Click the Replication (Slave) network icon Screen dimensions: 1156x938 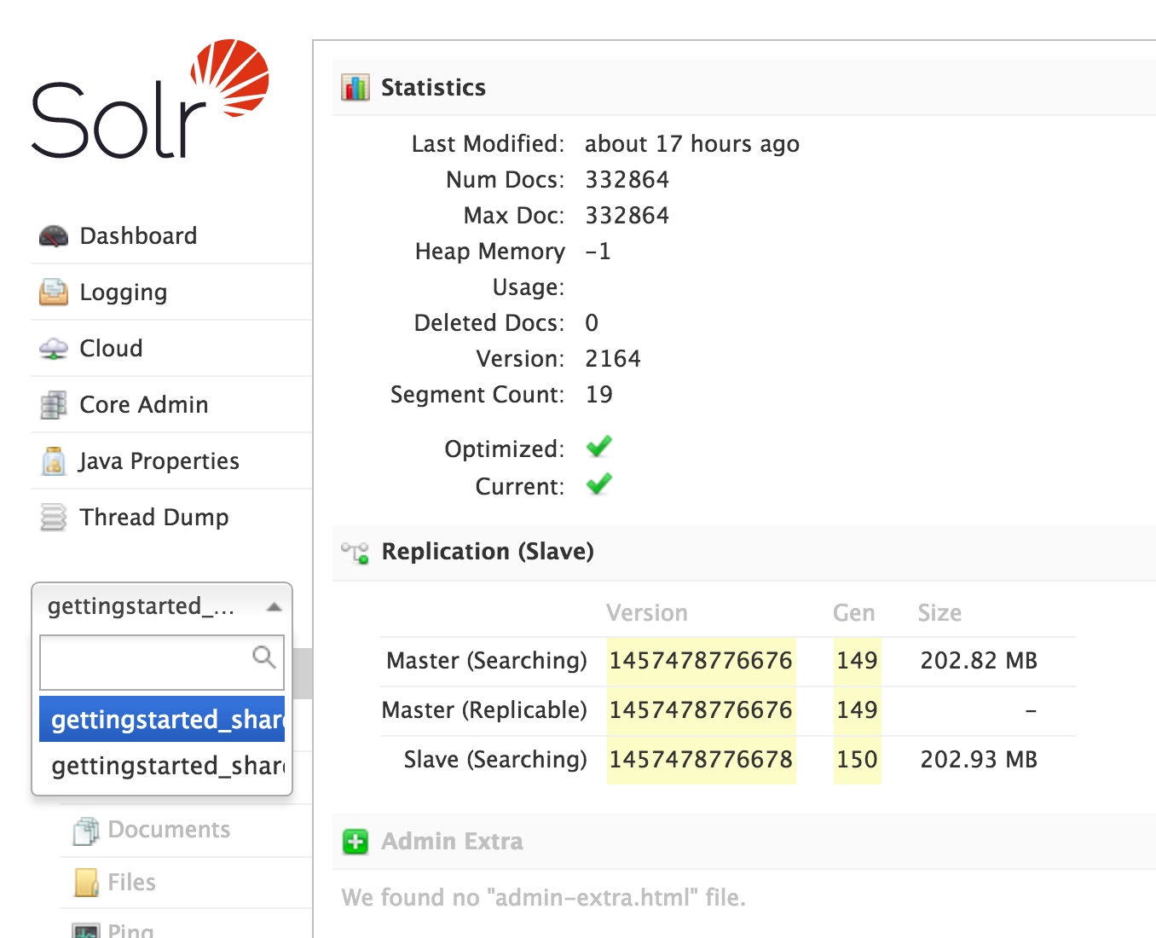pos(355,553)
